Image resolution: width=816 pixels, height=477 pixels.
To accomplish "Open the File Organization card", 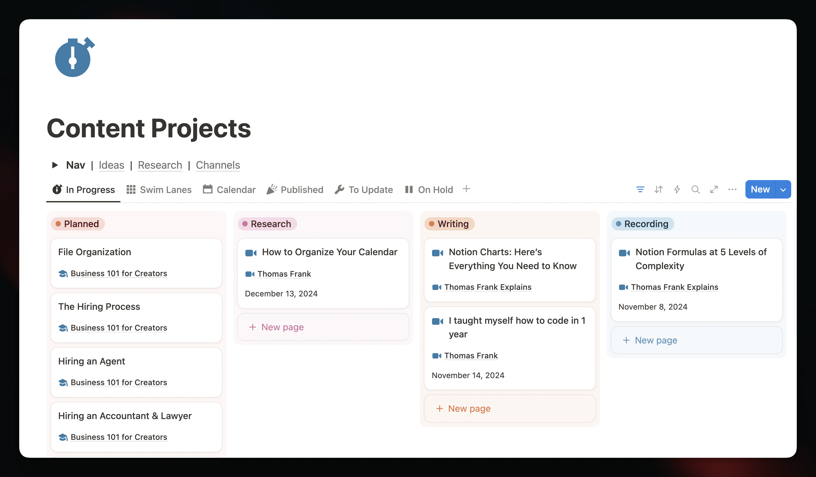I will [x=136, y=263].
